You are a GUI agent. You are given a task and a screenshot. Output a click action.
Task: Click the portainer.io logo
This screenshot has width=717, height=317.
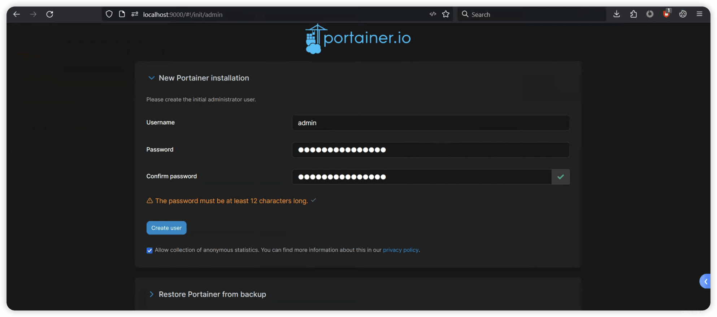[x=358, y=39]
